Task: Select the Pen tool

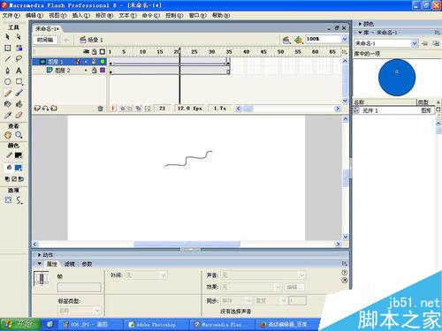Action: (8, 71)
